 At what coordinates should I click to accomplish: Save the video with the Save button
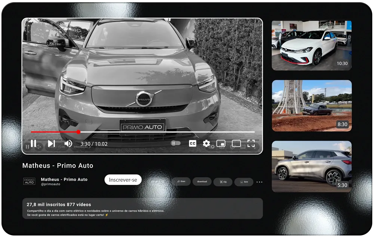pyautogui.click(x=244, y=182)
